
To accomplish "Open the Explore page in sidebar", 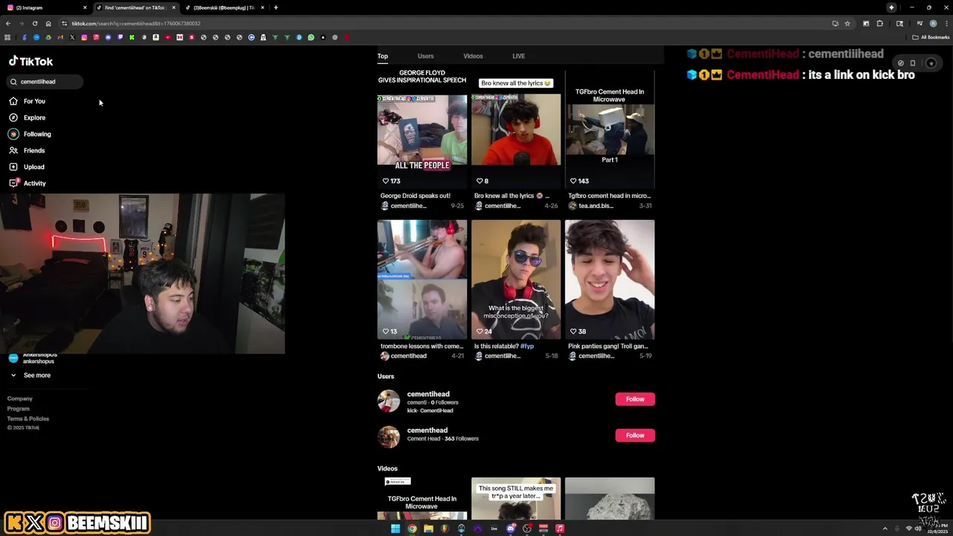I will pos(27,118).
